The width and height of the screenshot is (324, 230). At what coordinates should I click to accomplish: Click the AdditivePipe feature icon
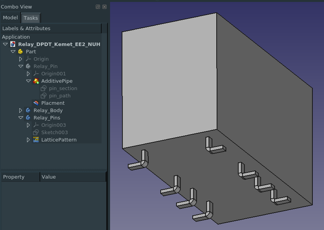36,81
